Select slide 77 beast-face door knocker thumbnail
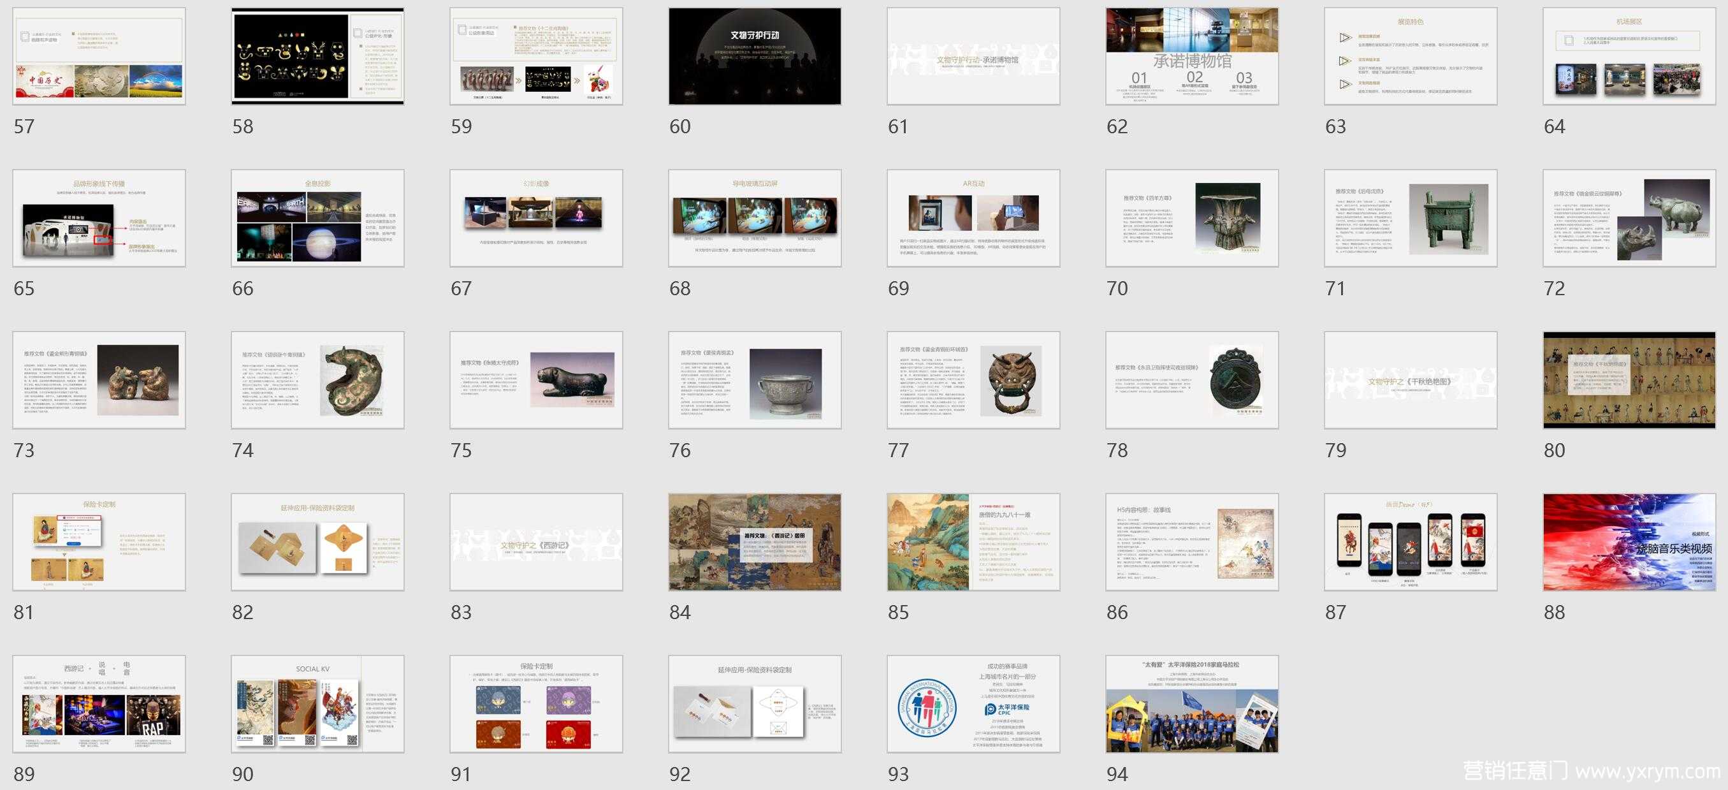The height and width of the screenshot is (790, 1728). pos(974,380)
